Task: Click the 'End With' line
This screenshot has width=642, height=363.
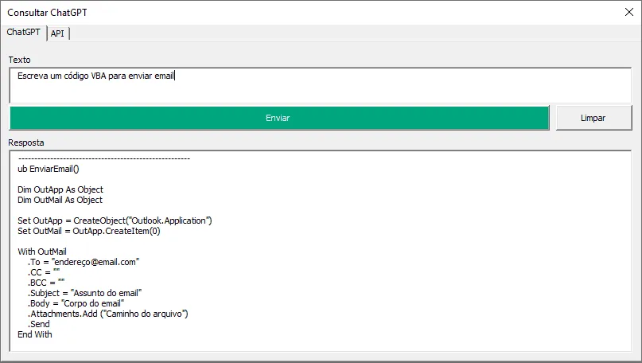Action: pyautogui.click(x=35, y=334)
